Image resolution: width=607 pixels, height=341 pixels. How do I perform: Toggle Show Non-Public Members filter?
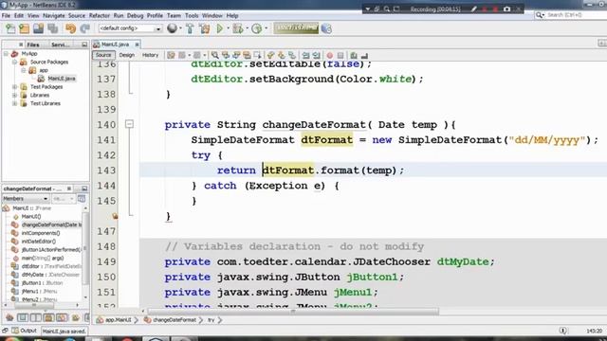click(x=48, y=318)
